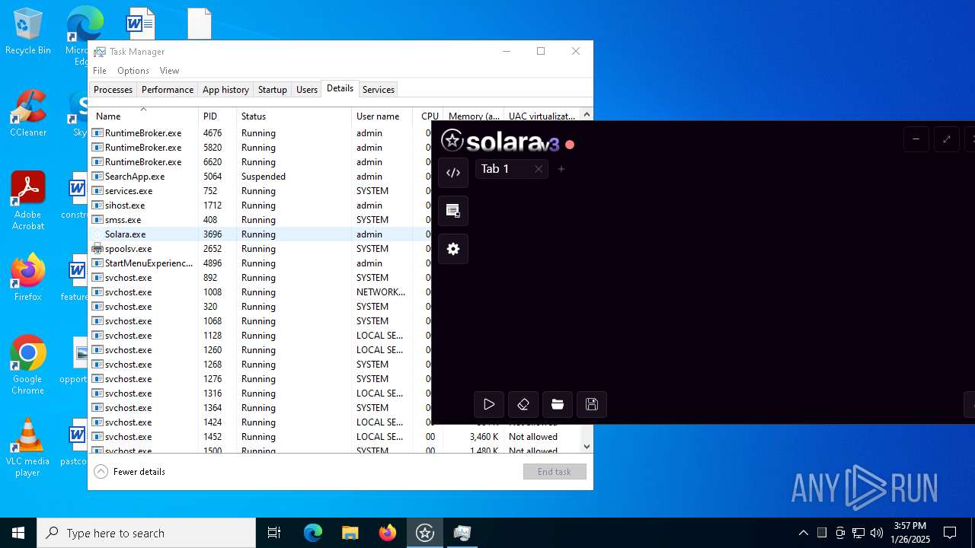Open Task Manager View menu
The image size is (975, 548).
169,71
